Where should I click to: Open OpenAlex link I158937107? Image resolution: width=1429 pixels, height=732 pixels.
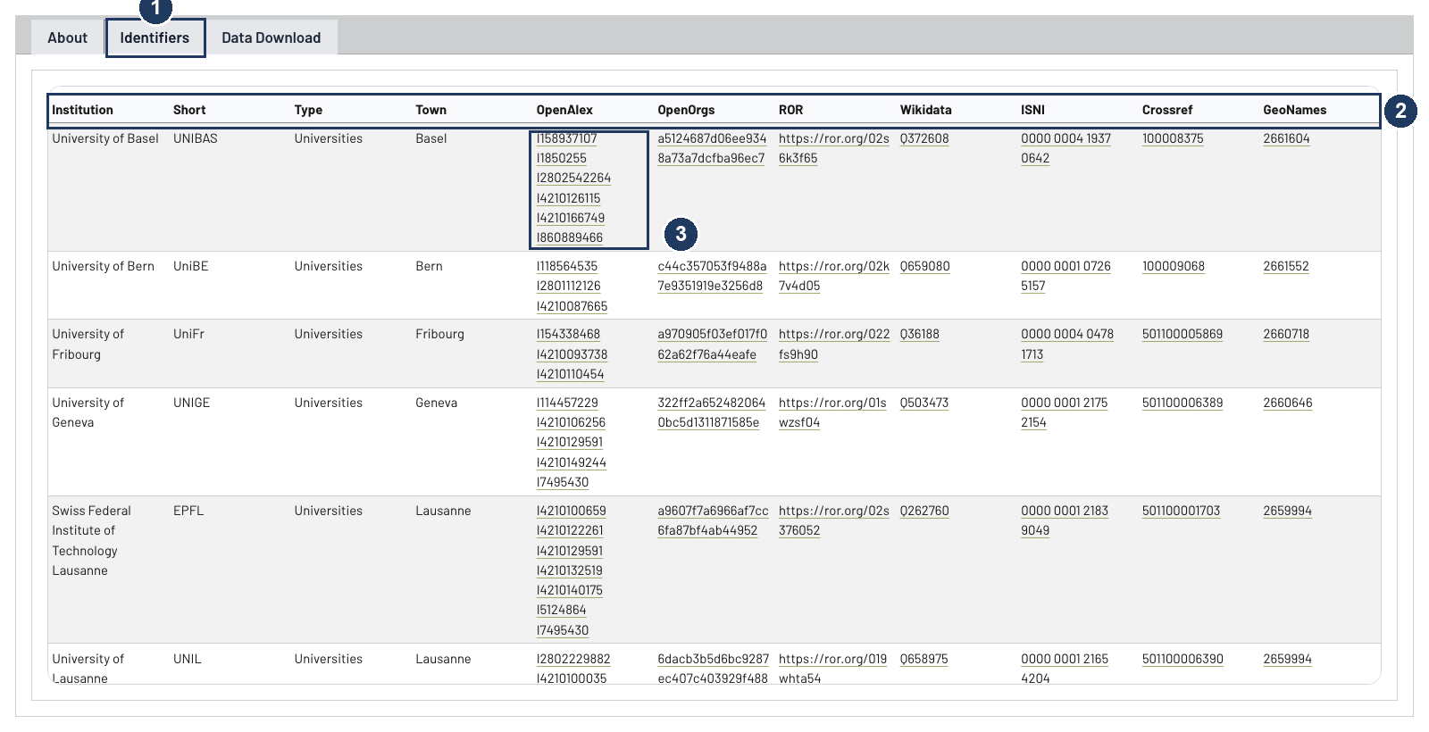pos(566,138)
